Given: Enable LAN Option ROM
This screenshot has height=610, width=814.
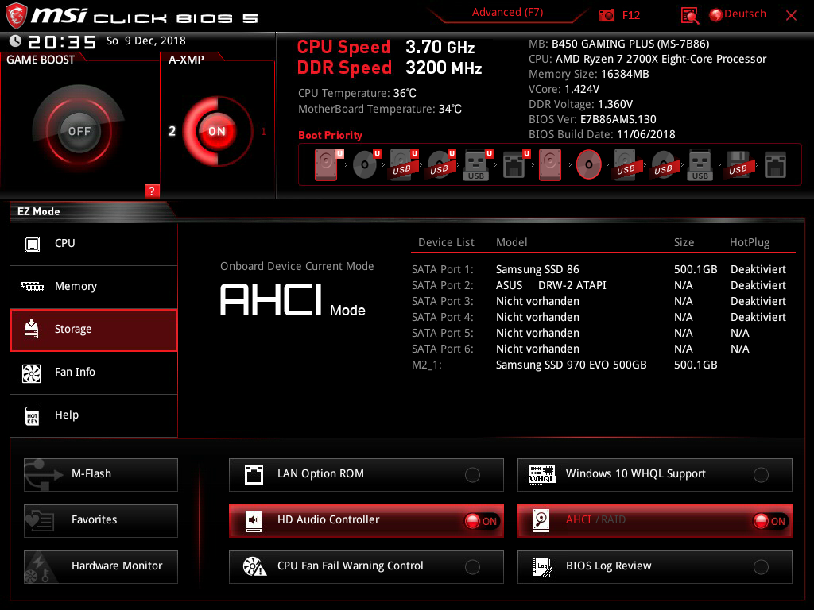Looking at the screenshot, I should click(x=472, y=475).
